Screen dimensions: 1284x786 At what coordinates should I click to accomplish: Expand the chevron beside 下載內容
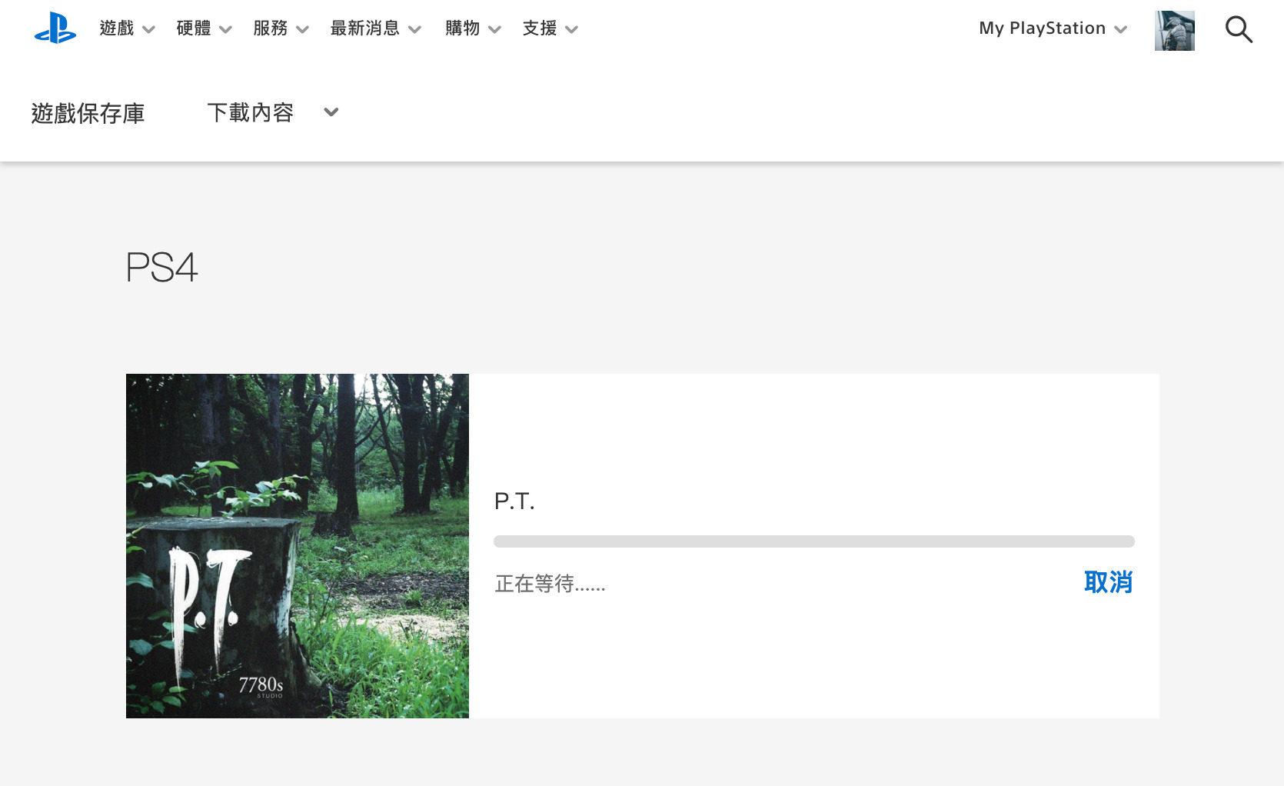tap(331, 112)
